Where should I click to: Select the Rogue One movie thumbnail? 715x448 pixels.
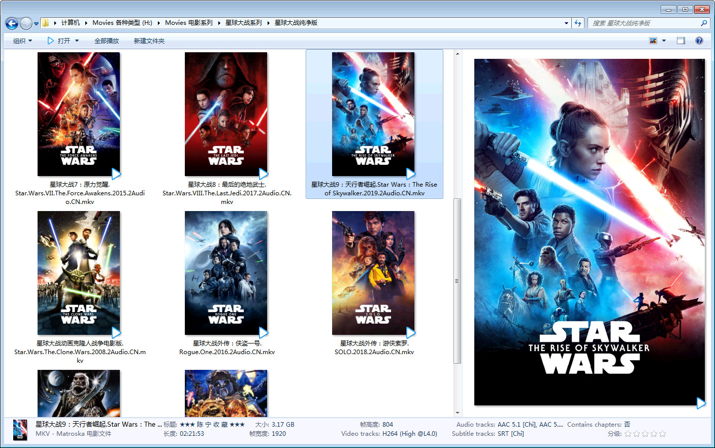click(x=226, y=273)
